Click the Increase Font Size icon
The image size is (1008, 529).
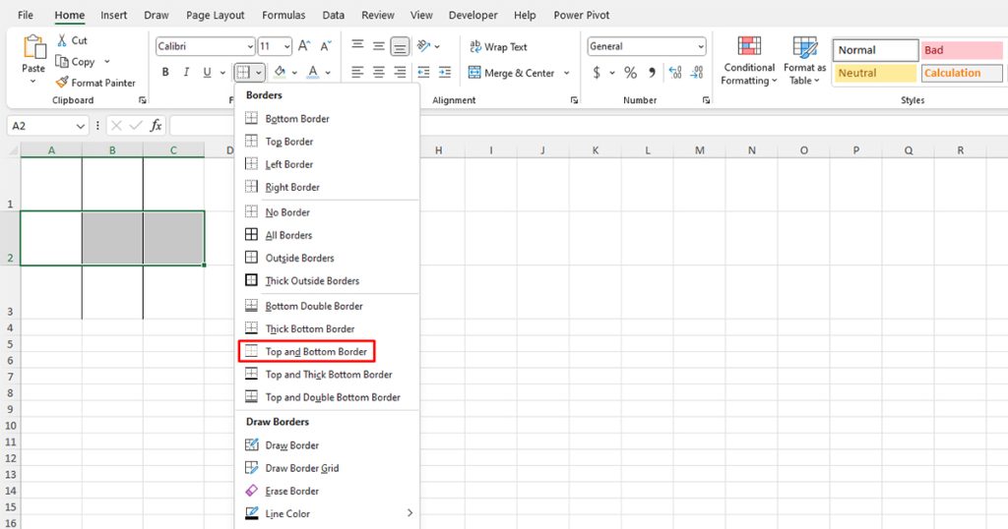pos(304,46)
